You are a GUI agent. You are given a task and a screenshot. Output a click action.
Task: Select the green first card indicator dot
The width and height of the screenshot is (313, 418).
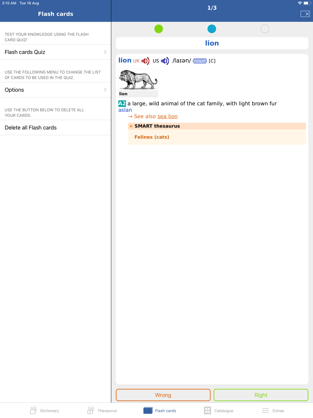click(159, 29)
